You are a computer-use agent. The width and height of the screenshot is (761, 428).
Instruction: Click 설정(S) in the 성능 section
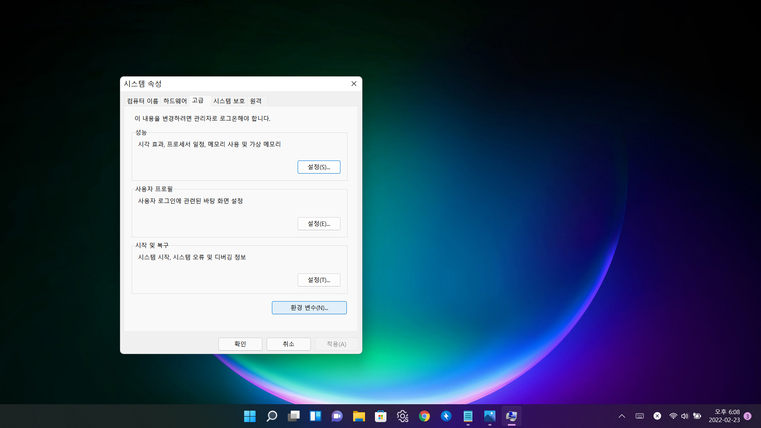point(319,167)
